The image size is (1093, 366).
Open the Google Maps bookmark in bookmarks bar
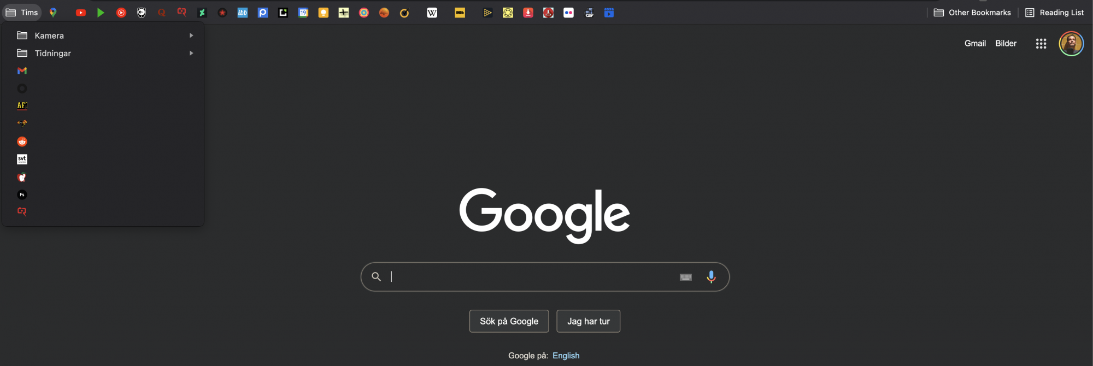click(53, 13)
